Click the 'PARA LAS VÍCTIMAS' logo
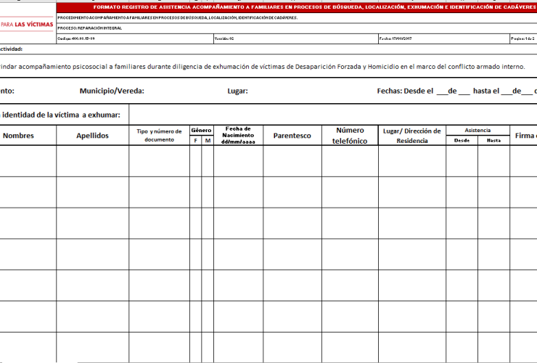 27,25
